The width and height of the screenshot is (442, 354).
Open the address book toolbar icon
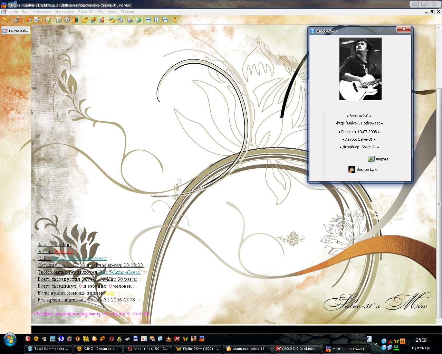pos(59,20)
